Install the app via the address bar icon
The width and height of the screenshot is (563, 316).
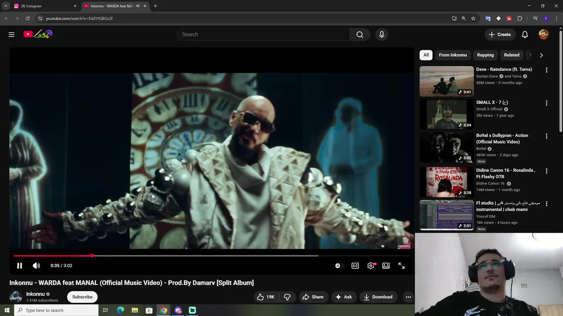(x=454, y=18)
